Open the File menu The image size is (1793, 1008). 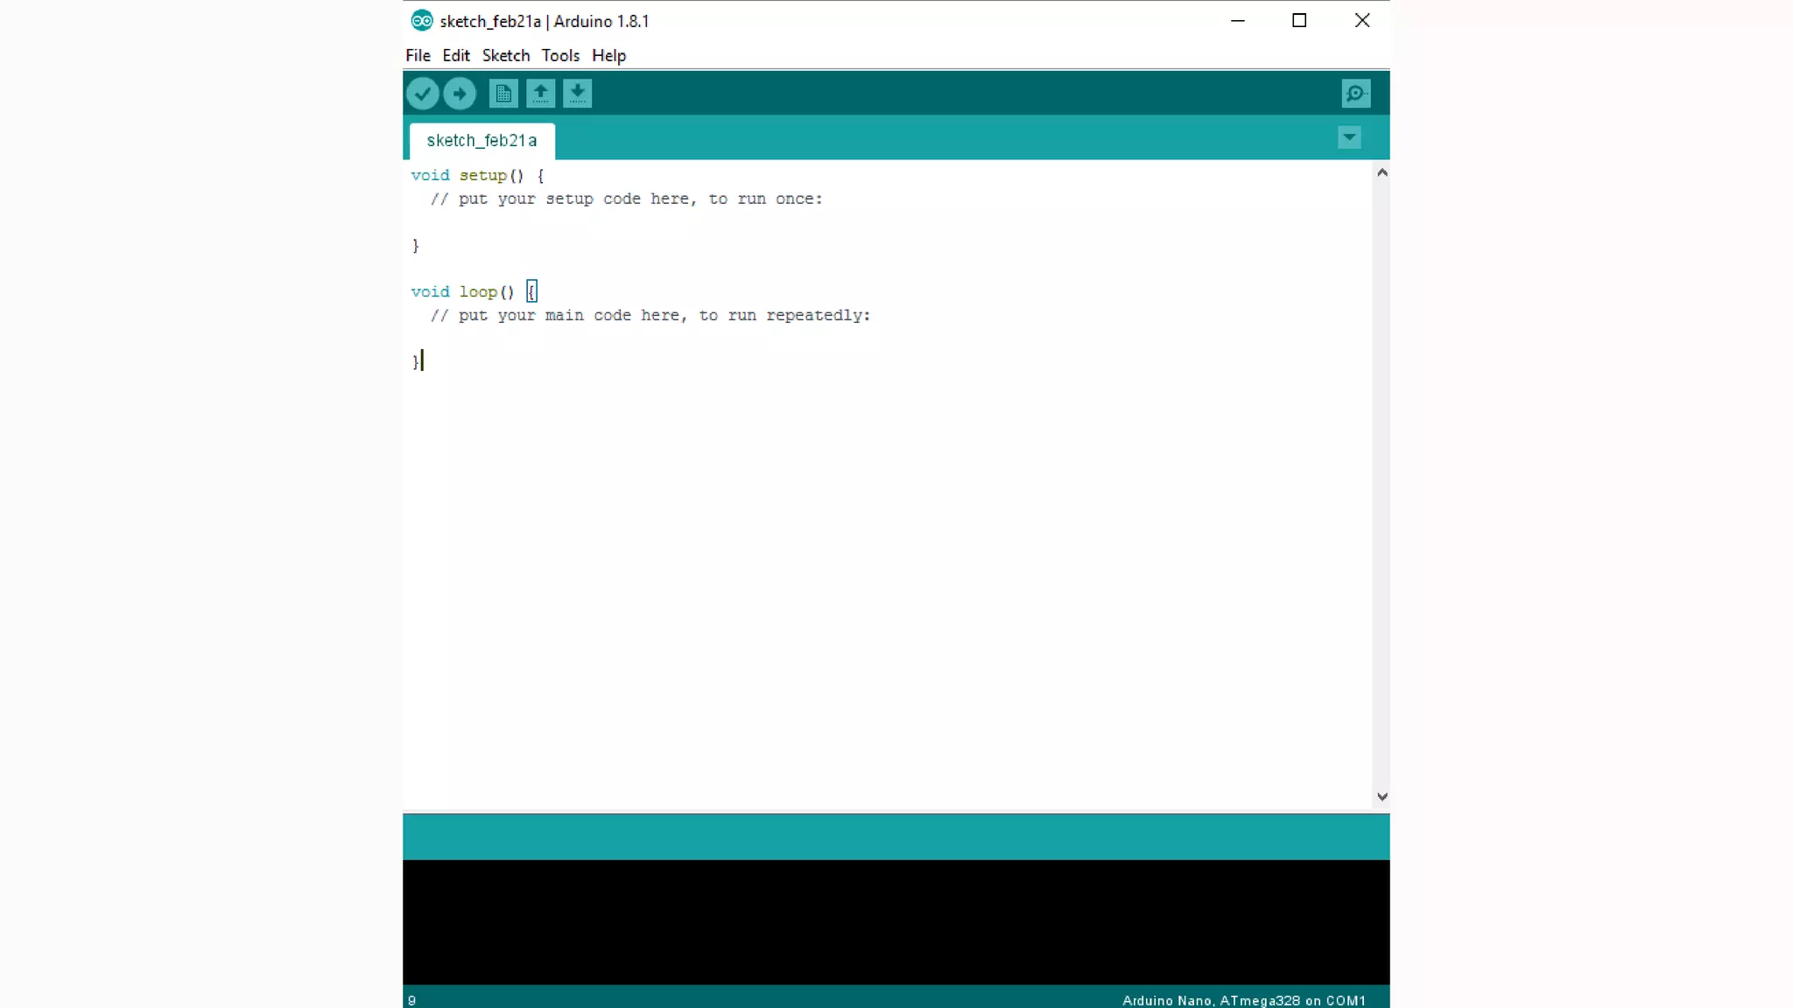click(418, 56)
